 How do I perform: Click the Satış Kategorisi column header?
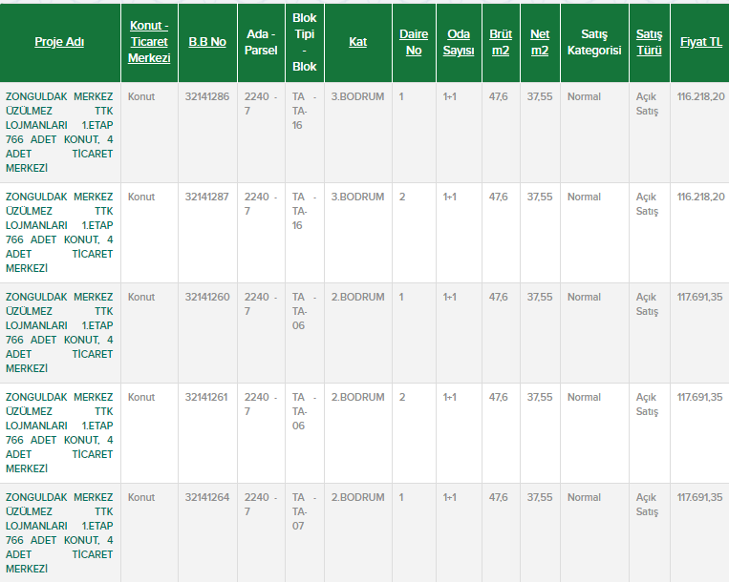click(593, 42)
